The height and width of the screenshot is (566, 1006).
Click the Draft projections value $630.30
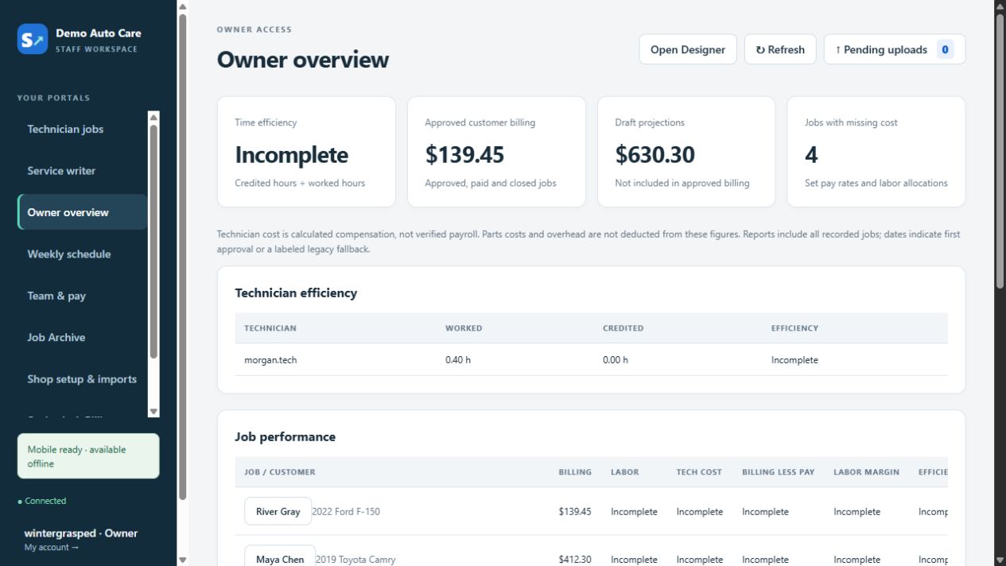point(654,155)
